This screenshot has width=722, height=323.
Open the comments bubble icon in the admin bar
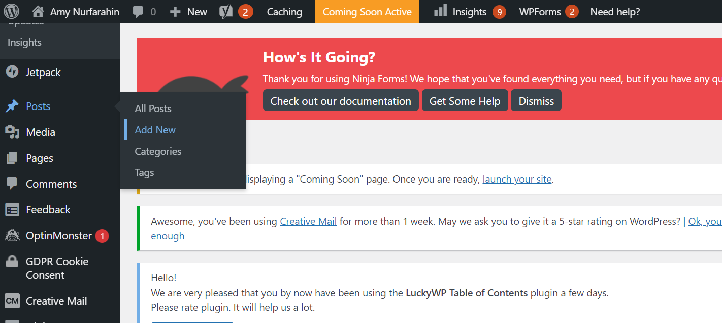138,12
